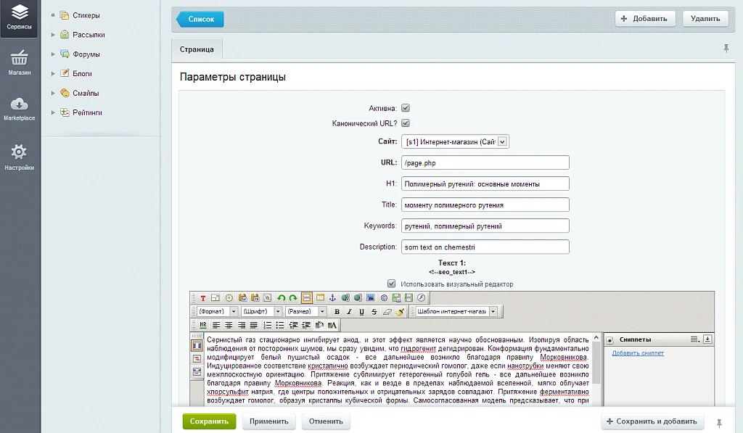Open the Шрифт dropdown

click(x=262, y=312)
